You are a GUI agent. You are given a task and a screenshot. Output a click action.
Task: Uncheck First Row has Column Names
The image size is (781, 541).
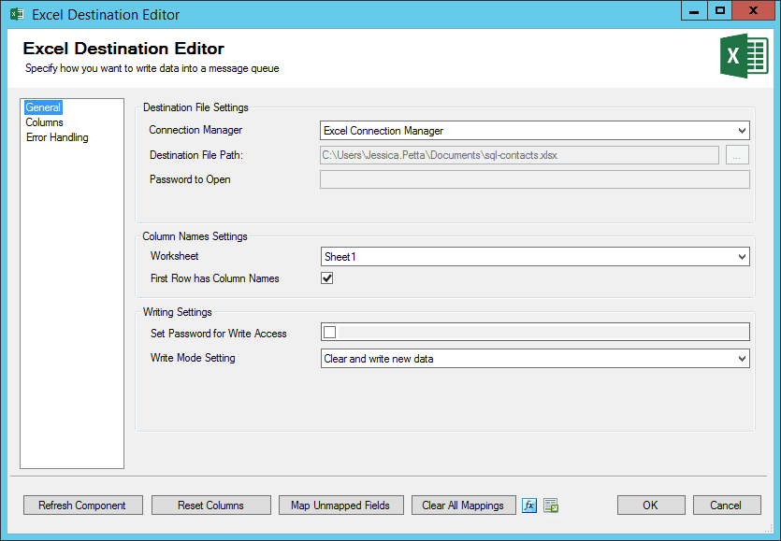[326, 278]
